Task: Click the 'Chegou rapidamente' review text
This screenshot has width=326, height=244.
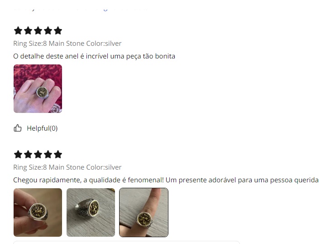Action: pos(166,180)
